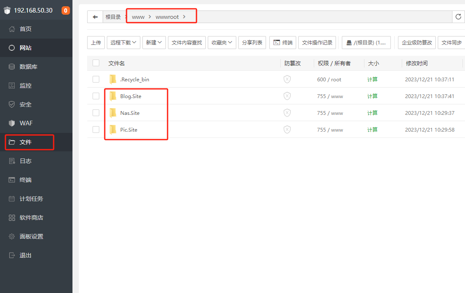Open the 终端 button with terminal icon

coord(283,42)
